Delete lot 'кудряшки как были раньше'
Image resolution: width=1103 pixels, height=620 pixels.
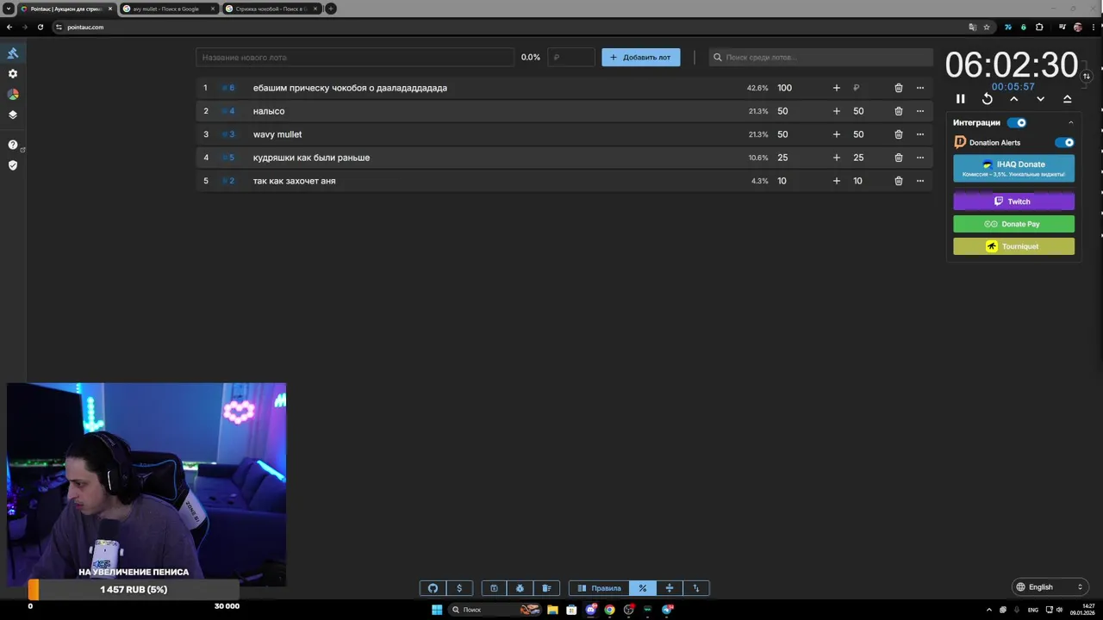click(899, 158)
